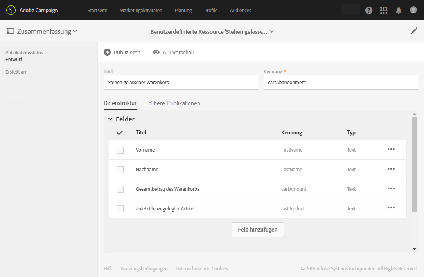Screen dimensions: 424x277
Task: Show notifications via the bell icon
Action: 399,11
